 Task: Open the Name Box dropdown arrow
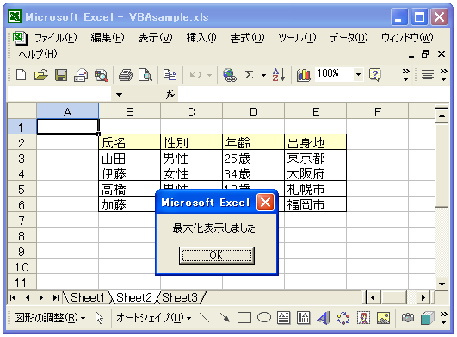[119, 95]
